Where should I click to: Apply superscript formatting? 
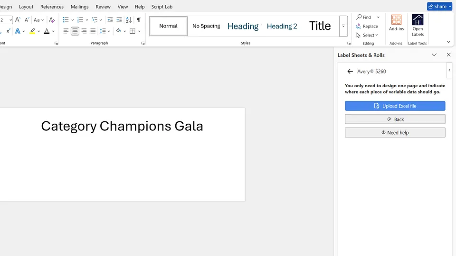coord(8,31)
